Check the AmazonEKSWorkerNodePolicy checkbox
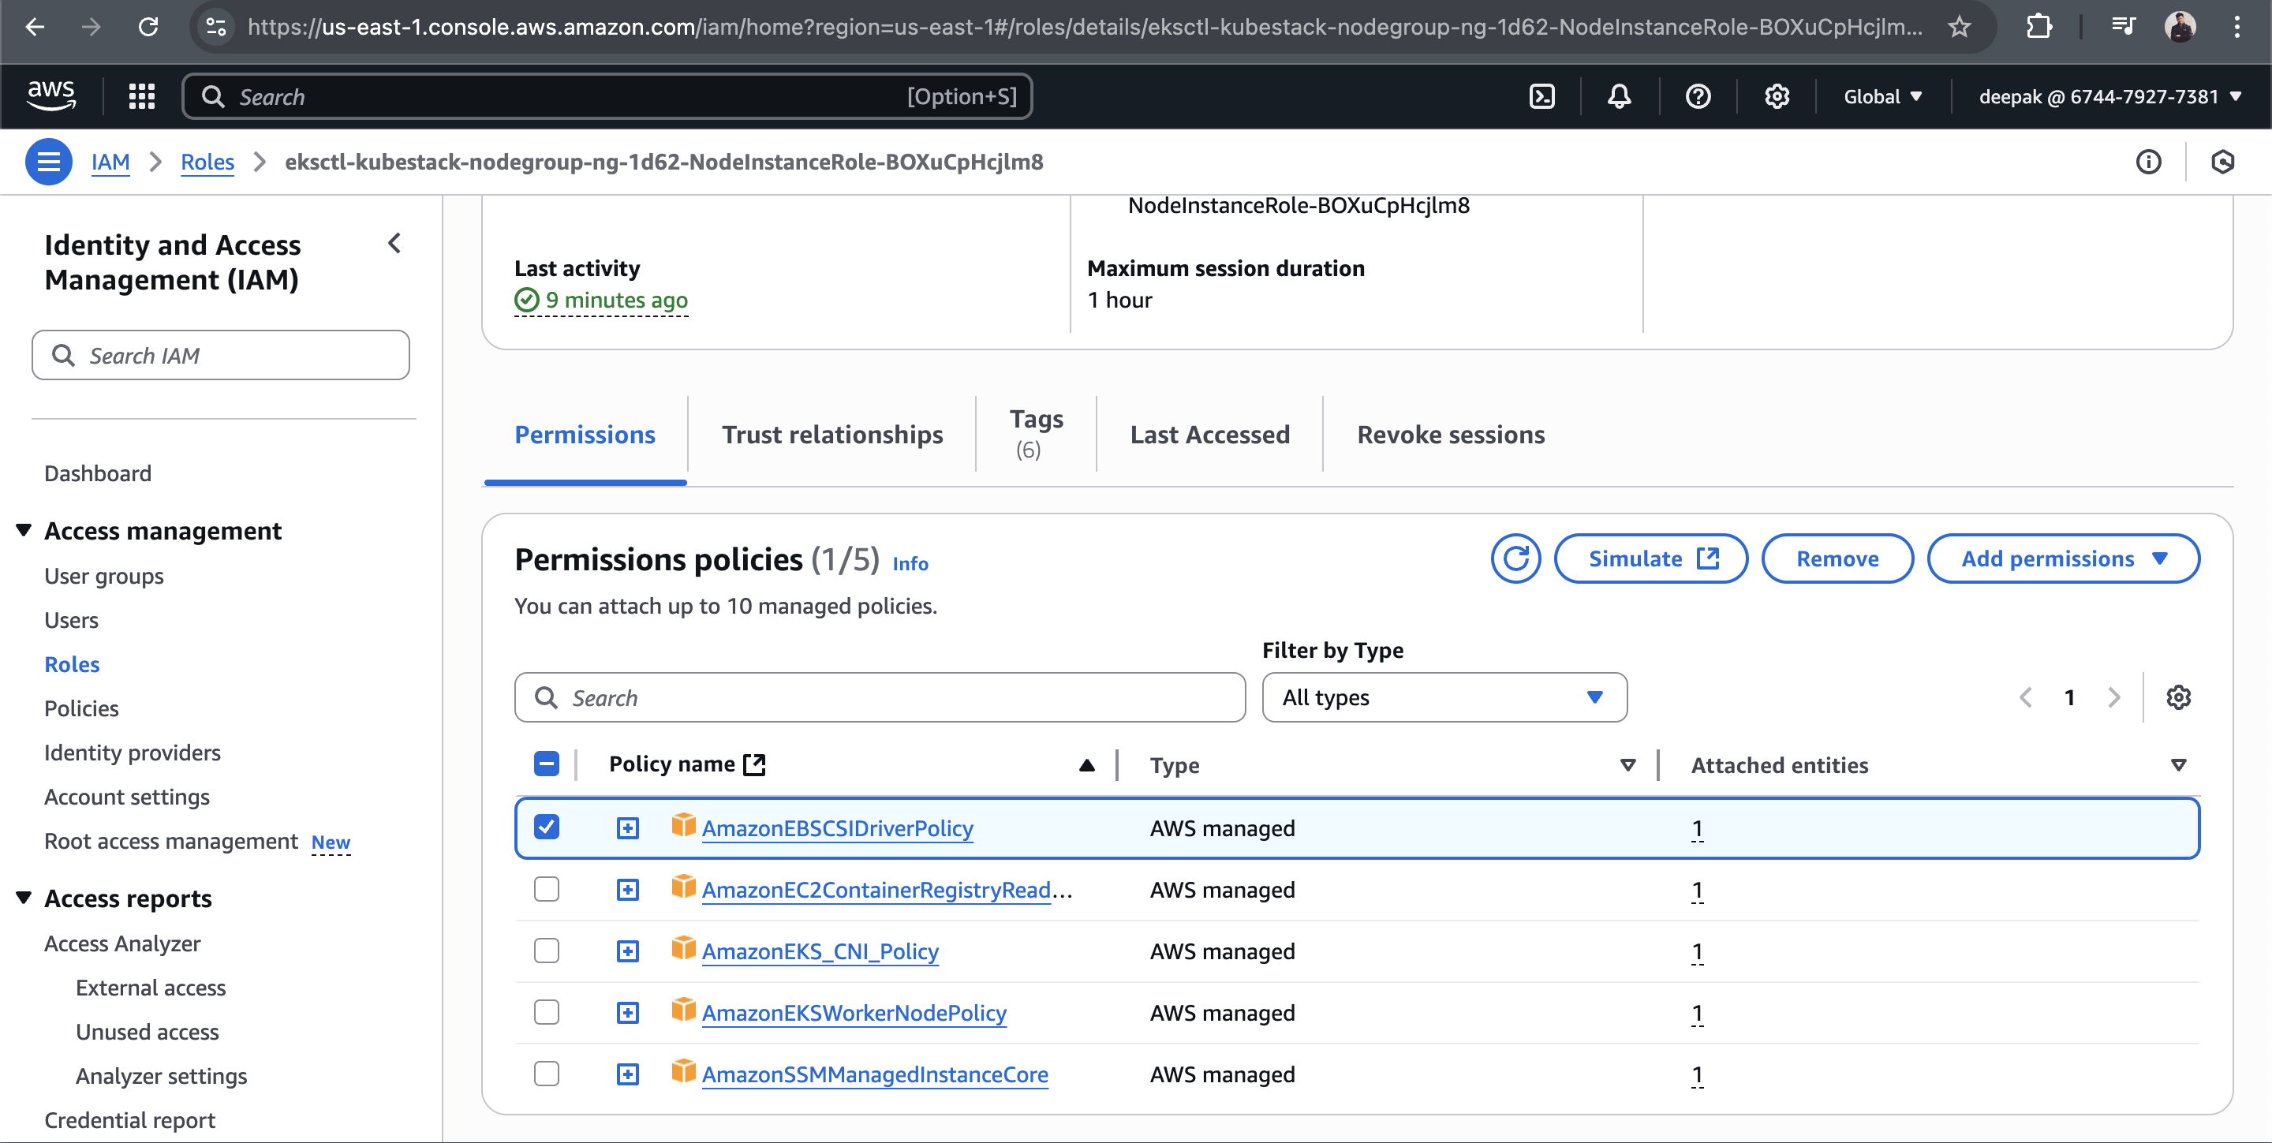2272x1143 pixels. point(546,1013)
